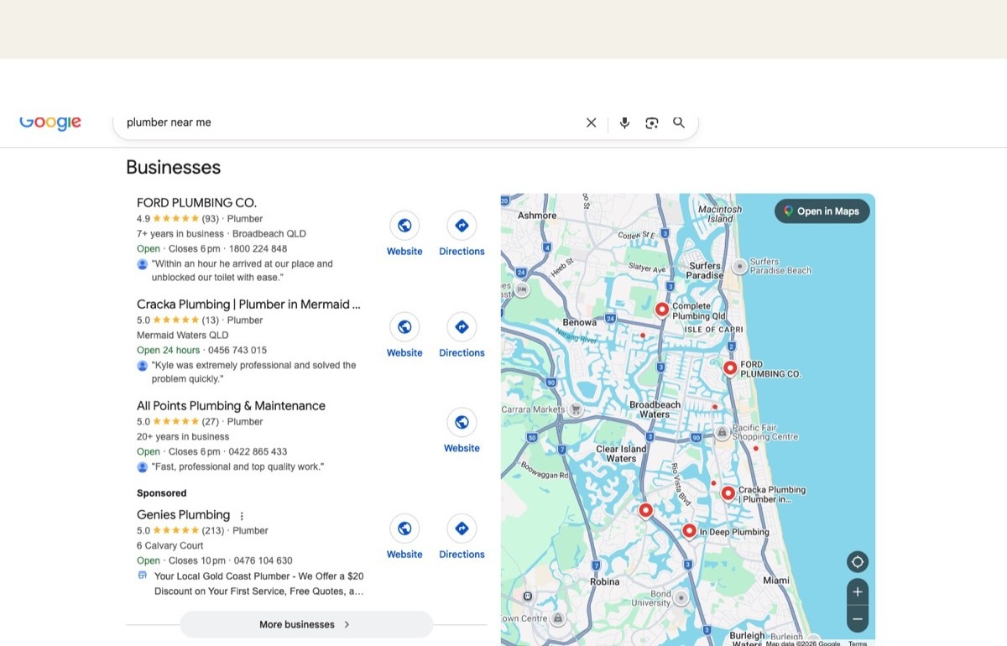Start voice search with the microphone icon

(624, 122)
